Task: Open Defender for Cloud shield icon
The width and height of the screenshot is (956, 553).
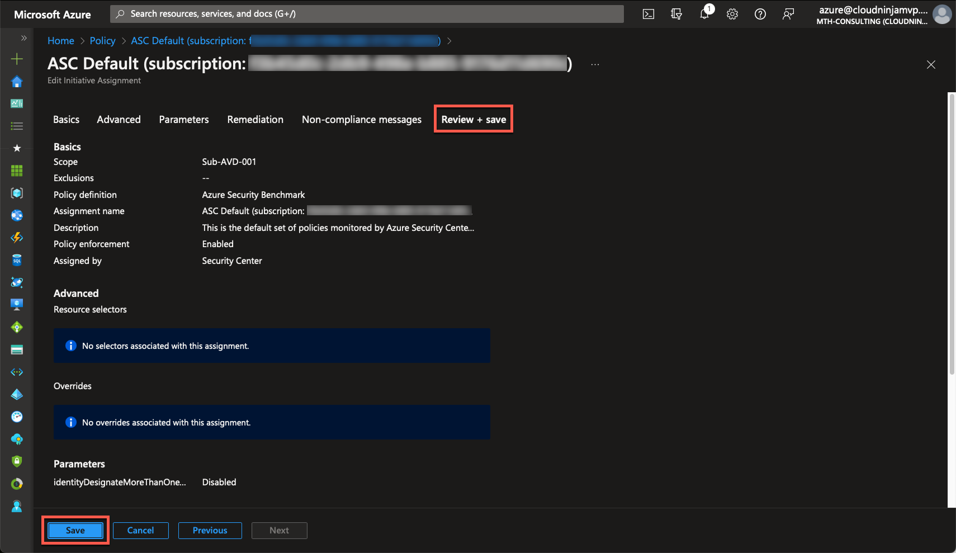Action: pyautogui.click(x=17, y=461)
